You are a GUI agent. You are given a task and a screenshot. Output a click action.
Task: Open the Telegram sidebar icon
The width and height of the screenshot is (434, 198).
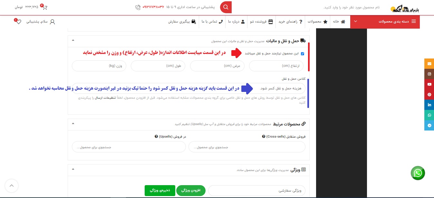tap(429, 125)
